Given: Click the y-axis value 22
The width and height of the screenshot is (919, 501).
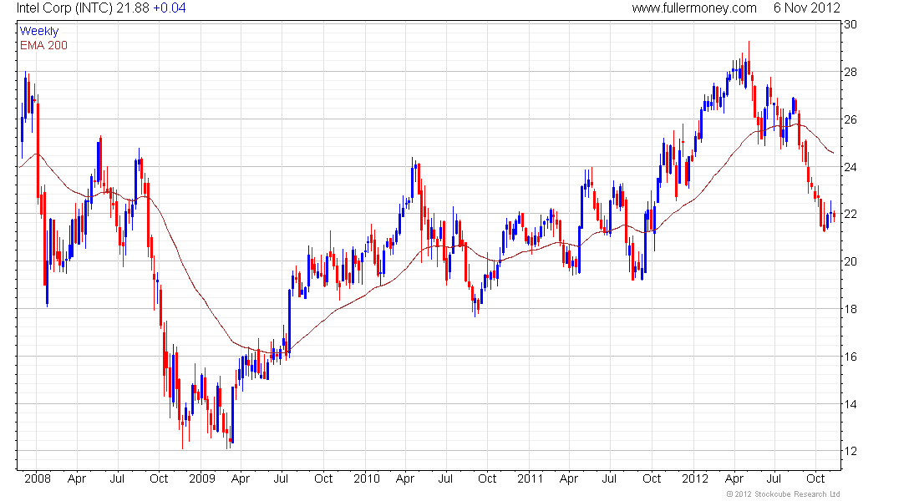Looking at the screenshot, I should [850, 214].
